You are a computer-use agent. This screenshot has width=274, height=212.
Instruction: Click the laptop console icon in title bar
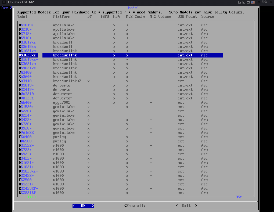(x=4, y=2)
